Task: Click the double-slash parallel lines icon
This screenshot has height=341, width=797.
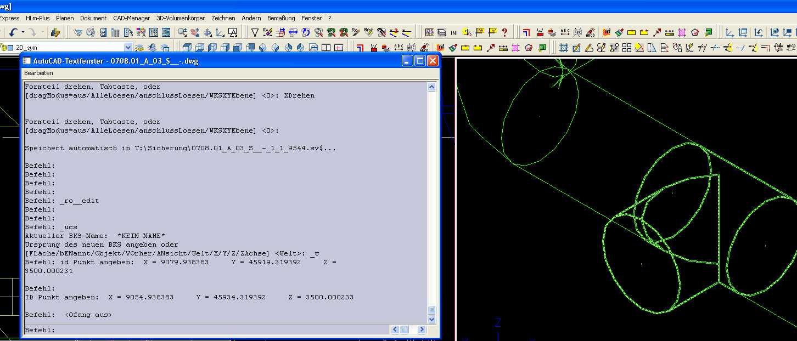Action: (x=702, y=48)
